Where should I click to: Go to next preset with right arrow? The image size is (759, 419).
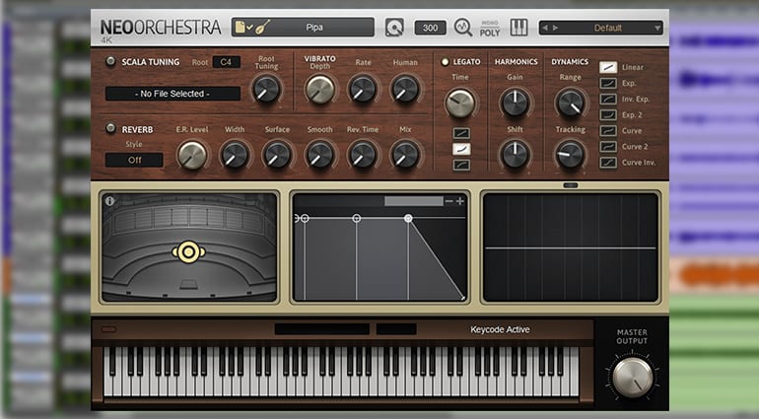click(555, 28)
